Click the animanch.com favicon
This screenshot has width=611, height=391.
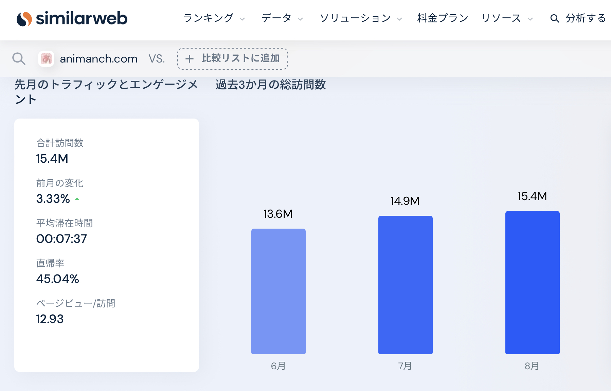point(46,59)
